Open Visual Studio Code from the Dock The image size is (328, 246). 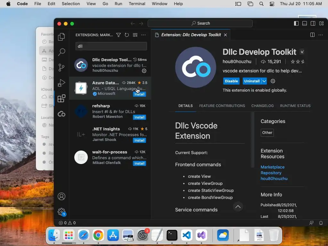[187, 235]
